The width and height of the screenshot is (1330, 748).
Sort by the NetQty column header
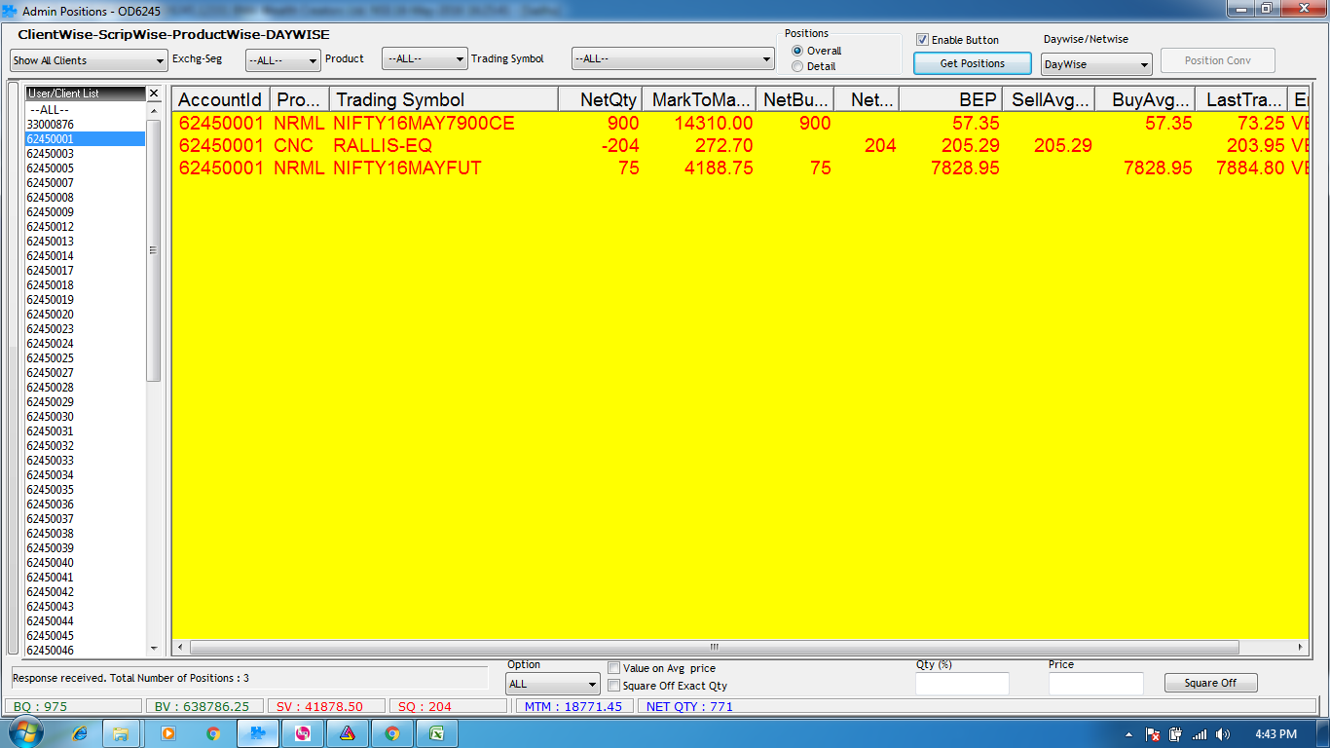point(600,99)
